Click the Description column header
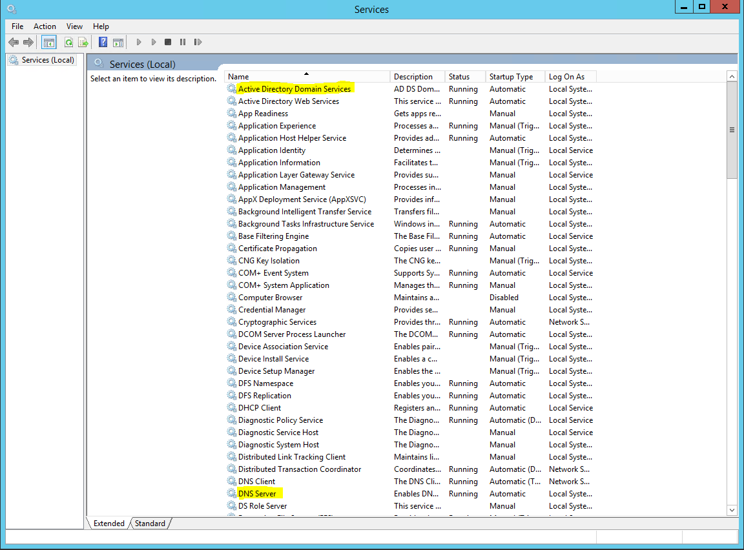The width and height of the screenshot is (744, 550). (x=418, y=76)
